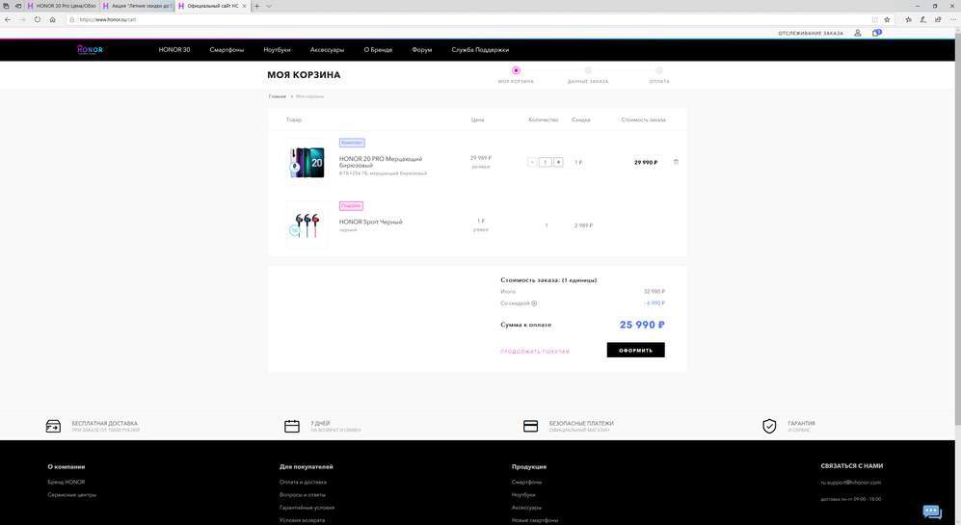Open the browser tab list dropdown arrow
Viewport: 961px width, 525px height.
[268, 6]
